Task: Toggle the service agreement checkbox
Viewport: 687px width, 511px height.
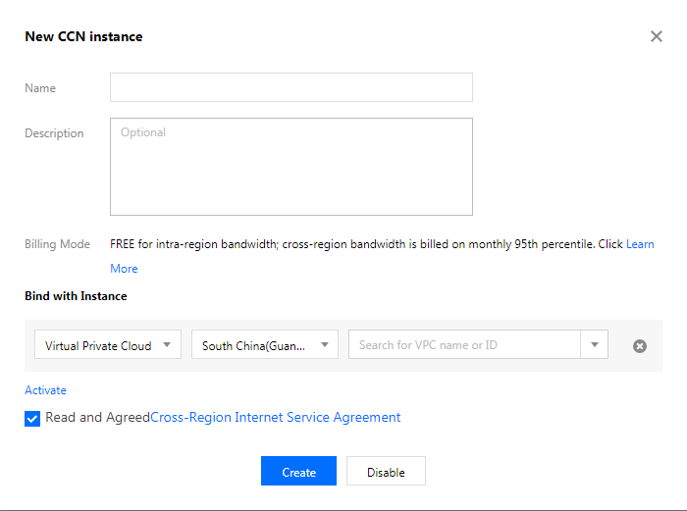Action: click(32, 418)
